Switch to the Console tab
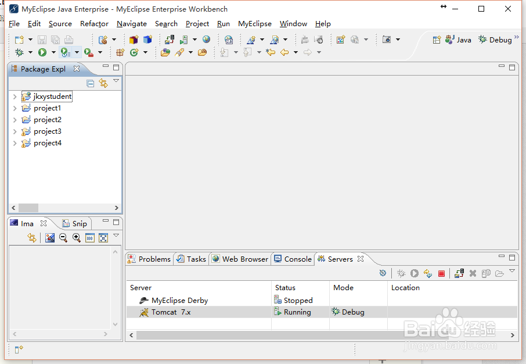This screenshot has height=364, width=526. tap(293, 259)
